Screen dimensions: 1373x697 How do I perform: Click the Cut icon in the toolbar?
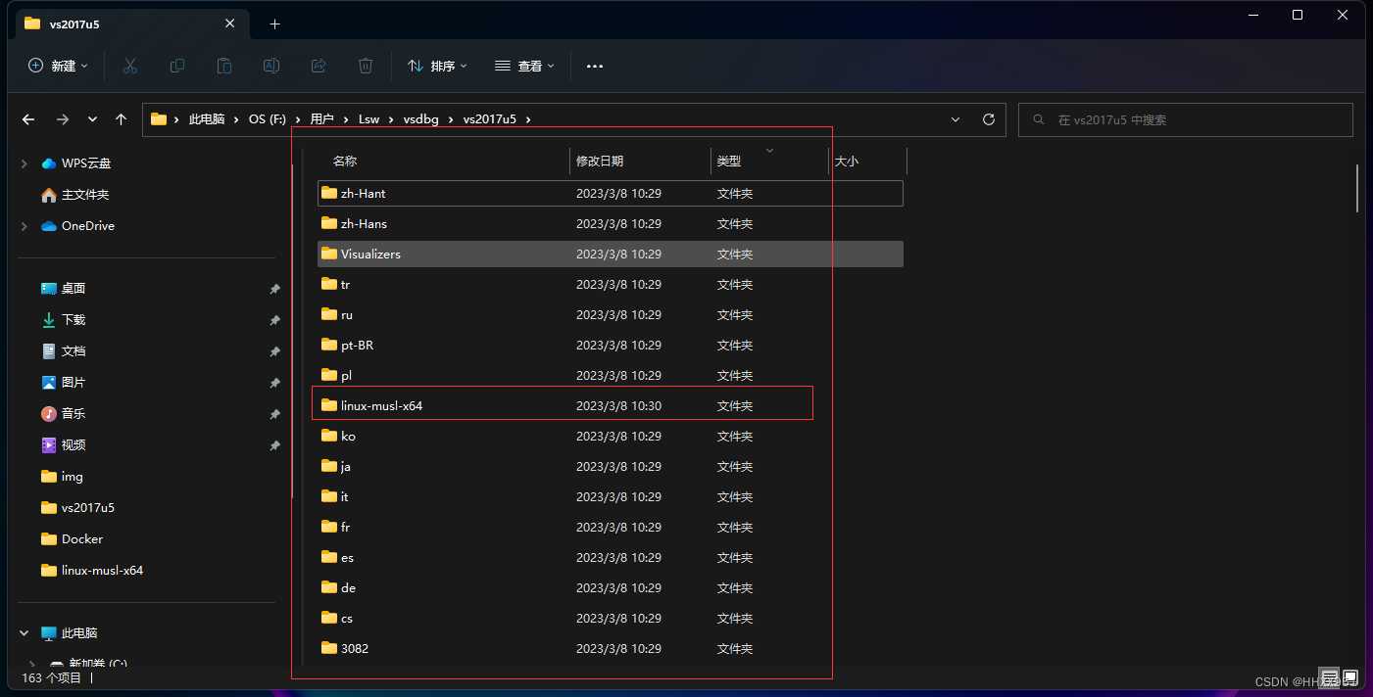click(x=129, y=66)
